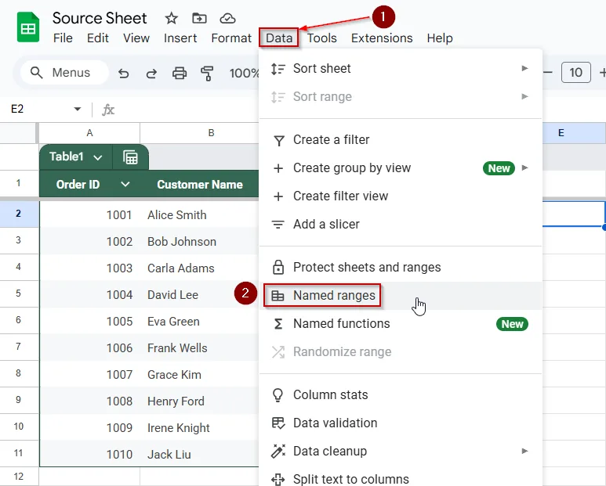Click the lightbulb Column stats icon
This screenshot has height=486, width=606.
(278, 395)
